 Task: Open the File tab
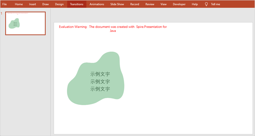(x=4, y=4)
